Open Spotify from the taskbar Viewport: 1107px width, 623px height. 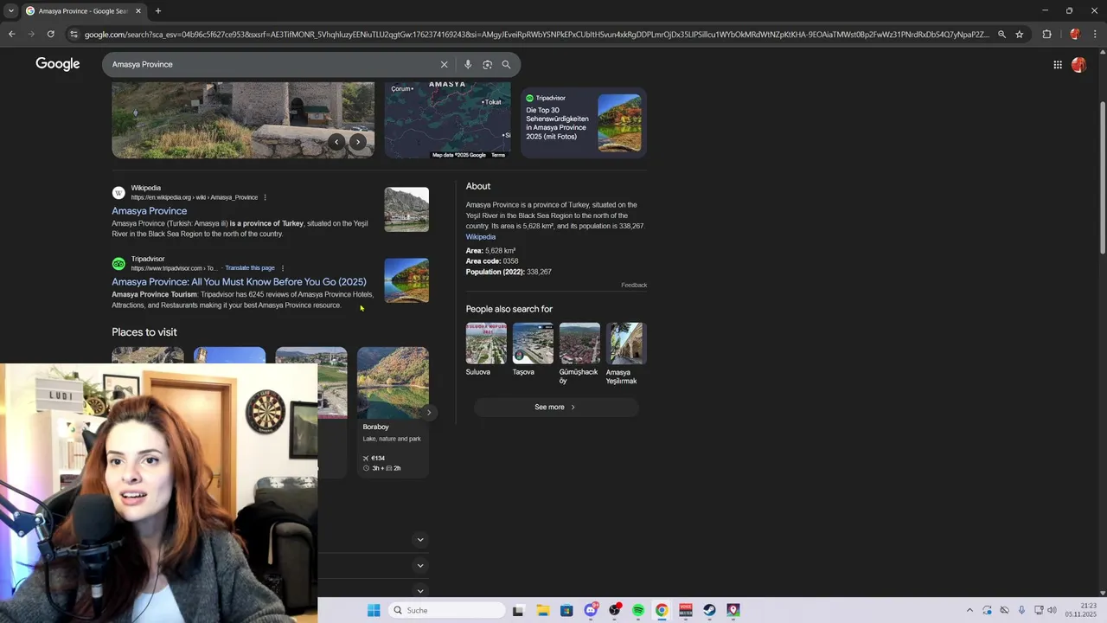[x=638, y=610]
